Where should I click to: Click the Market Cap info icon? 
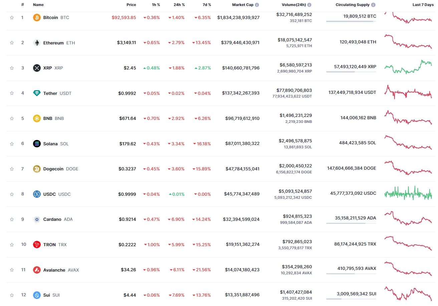point(257,5)
